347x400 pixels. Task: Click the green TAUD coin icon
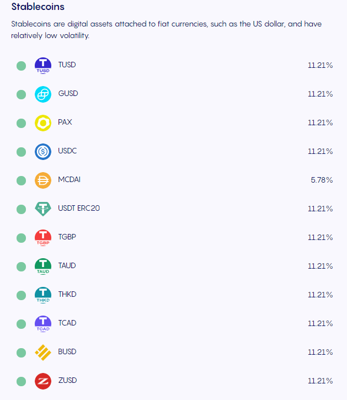point(42,266)
